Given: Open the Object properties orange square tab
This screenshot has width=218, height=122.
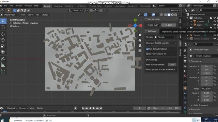Looking at the screenshot, I should click(185, 88).
